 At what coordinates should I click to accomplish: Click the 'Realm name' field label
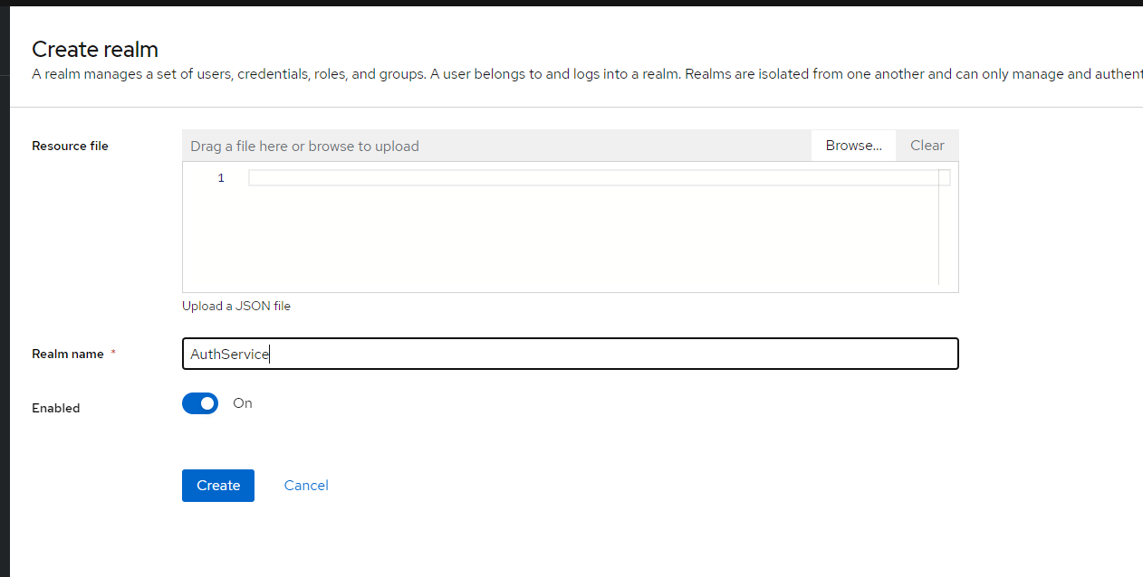68,355
